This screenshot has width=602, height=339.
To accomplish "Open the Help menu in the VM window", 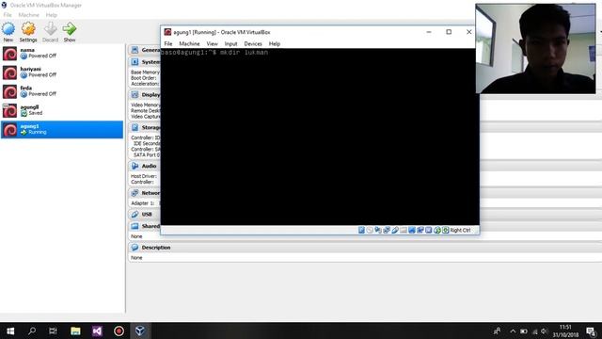I will 274,44.
